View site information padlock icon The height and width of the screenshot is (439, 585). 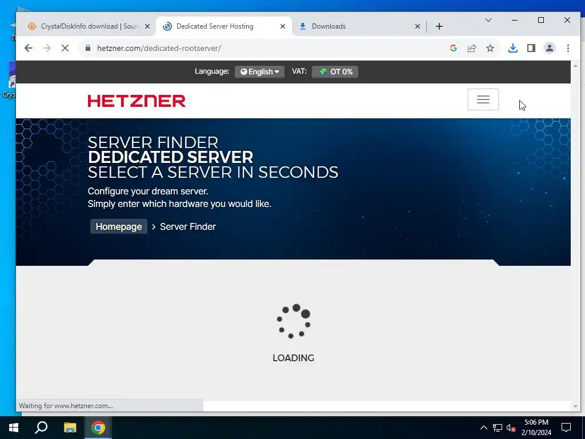click(x=88, y=48)
